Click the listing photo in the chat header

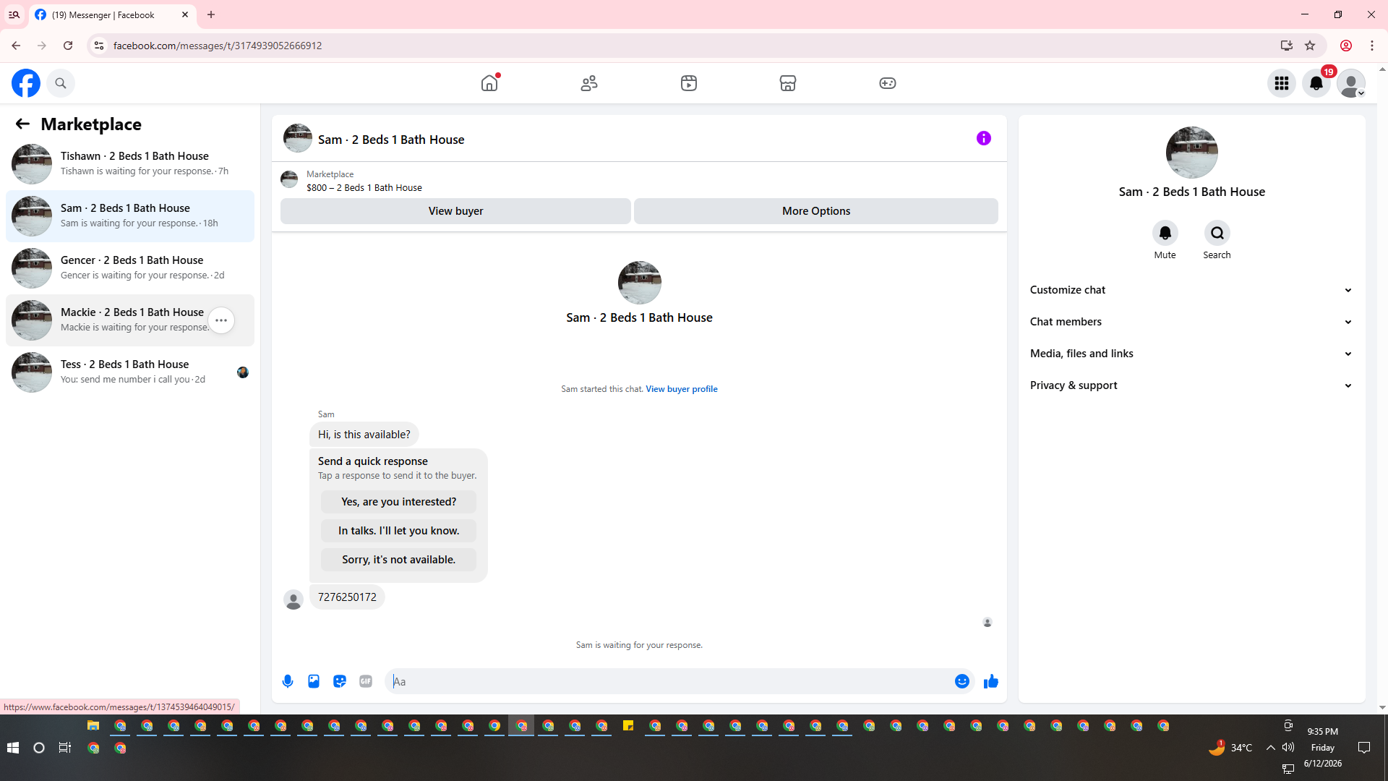[298, 138]
